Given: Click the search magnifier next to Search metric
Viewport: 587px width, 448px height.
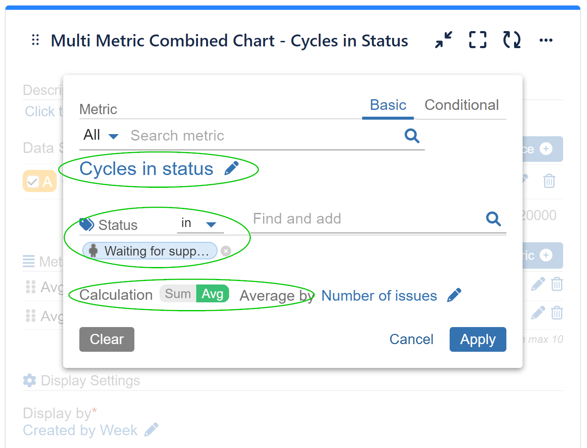Looking at the screenshot, I should tap(412, 135).
